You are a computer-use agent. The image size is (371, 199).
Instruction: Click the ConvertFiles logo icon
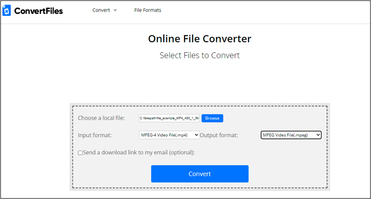(x=6, y=11)
